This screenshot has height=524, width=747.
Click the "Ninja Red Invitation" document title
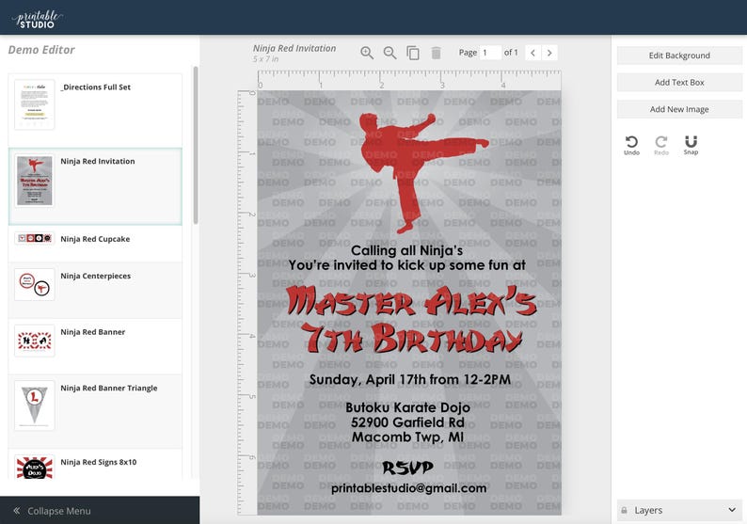(x=294, y=48)
